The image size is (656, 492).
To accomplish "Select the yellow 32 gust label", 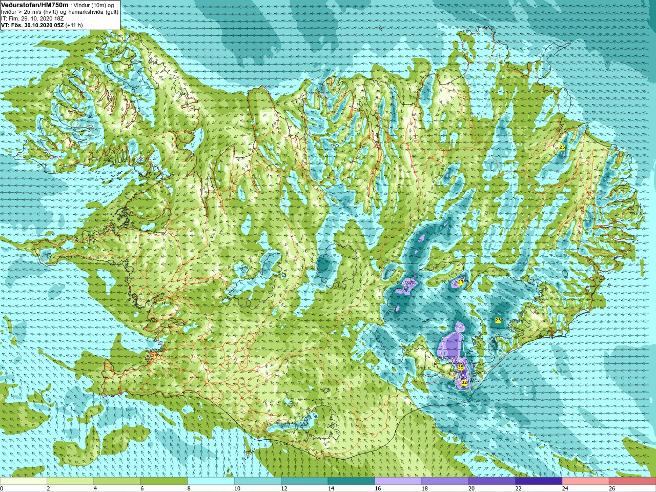I will pyautogui.click(x=464, y=382).
